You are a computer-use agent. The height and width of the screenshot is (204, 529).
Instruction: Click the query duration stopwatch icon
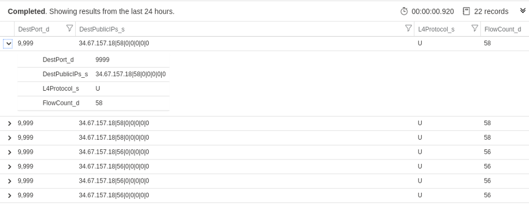pos(404,11)
